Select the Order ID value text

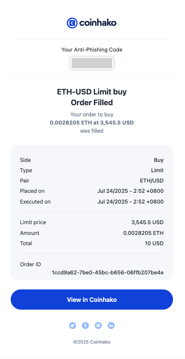(x=108, y=272)
